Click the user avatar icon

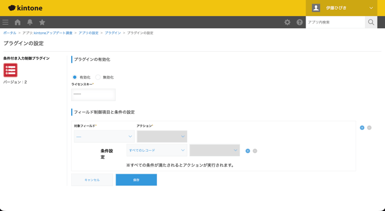(316, 8)
